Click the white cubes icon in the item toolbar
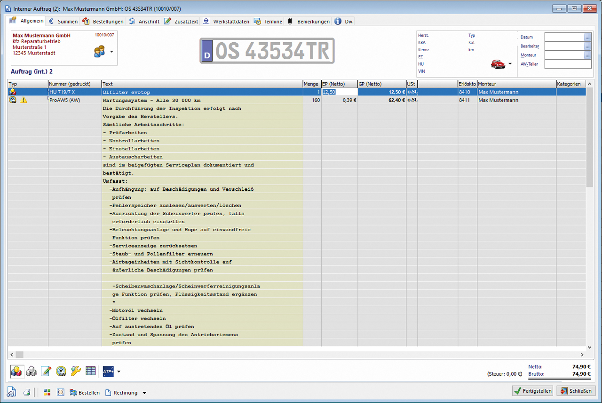 click(x=31, y=371)
